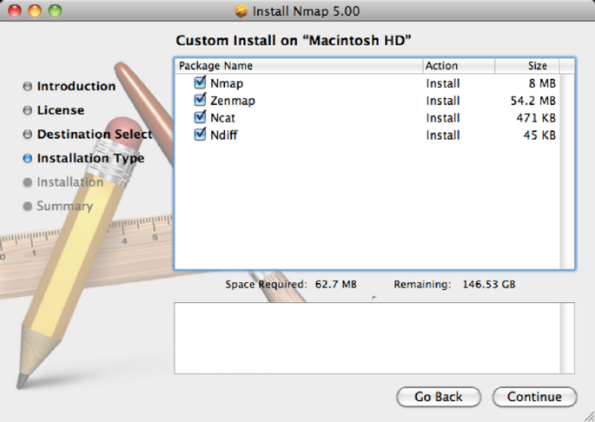Click the Install Nmap 5.00 window title
Viewport: 595px width, 422px height.
306,11
